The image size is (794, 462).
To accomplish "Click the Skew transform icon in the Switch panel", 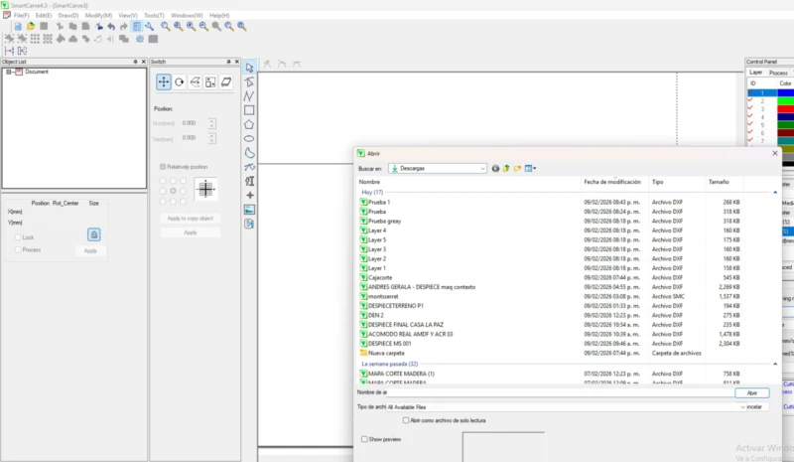I will (226, 82).
